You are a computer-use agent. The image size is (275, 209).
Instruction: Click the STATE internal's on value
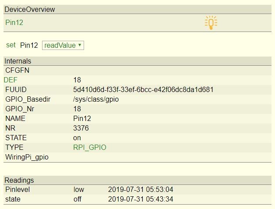pos(77,138)
